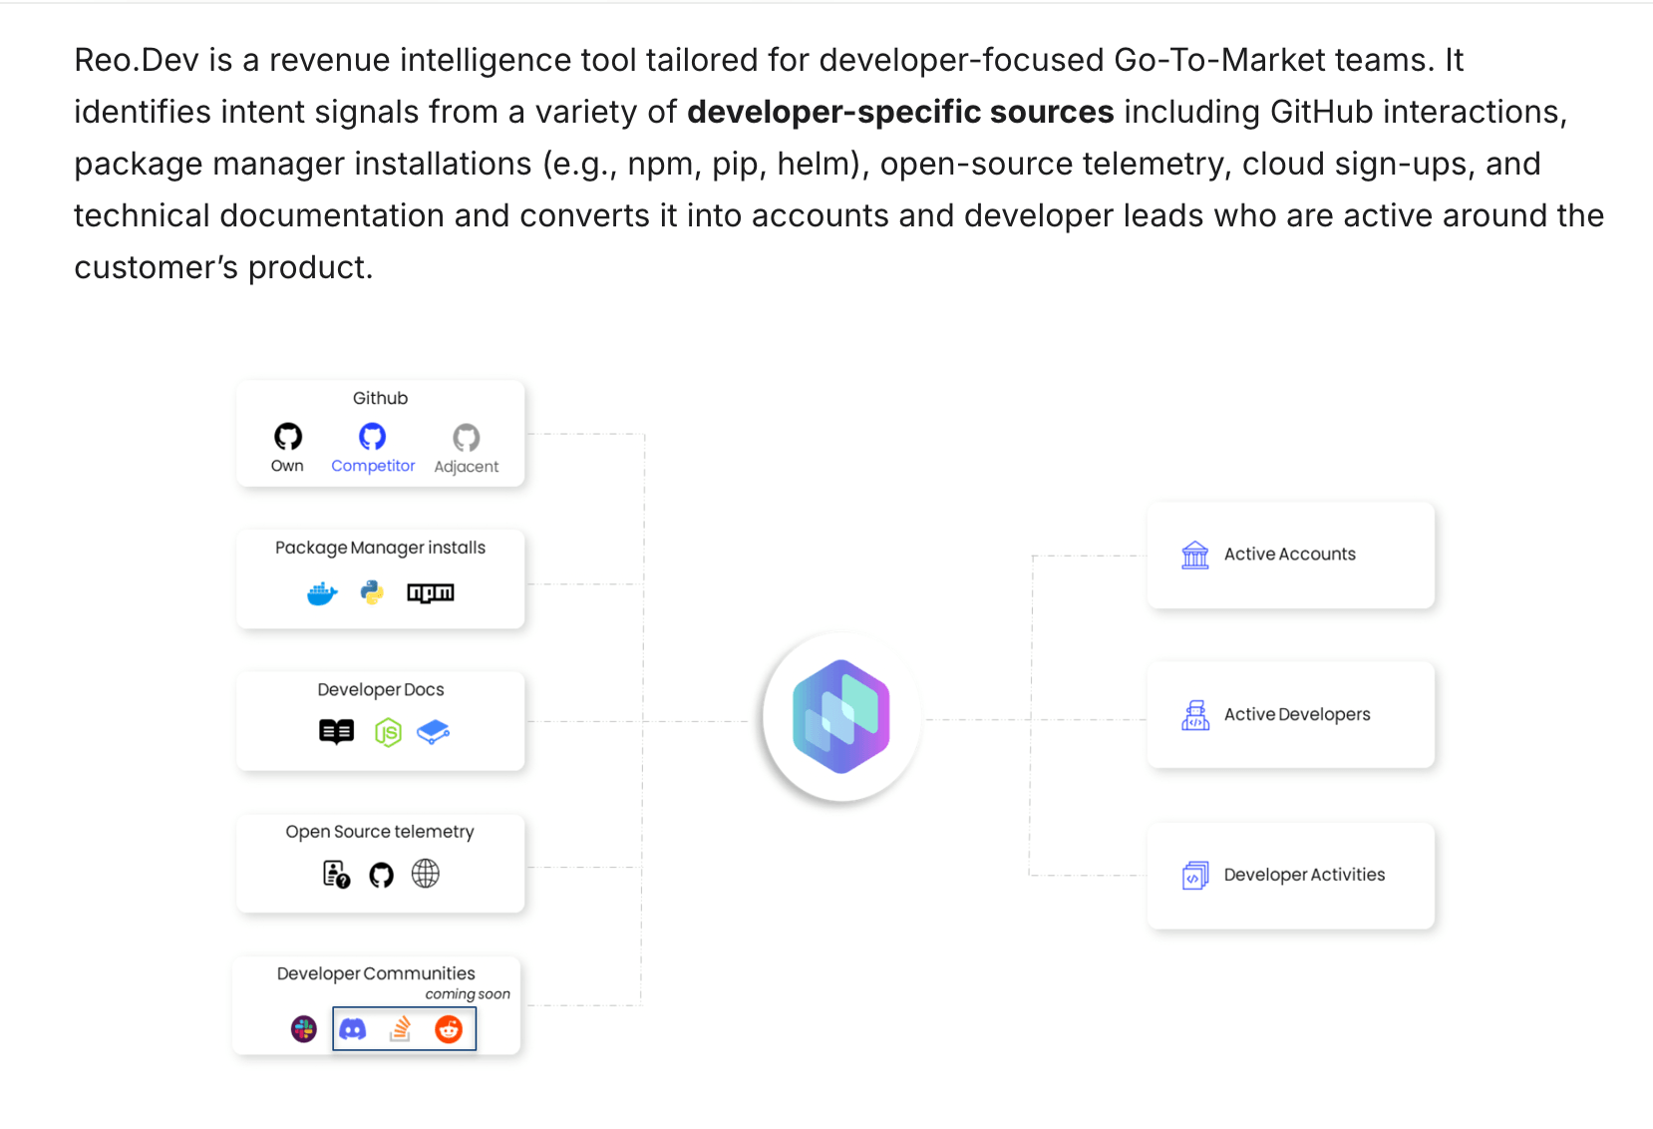Click the GitHub icon under Open Source telemetry

381,875
